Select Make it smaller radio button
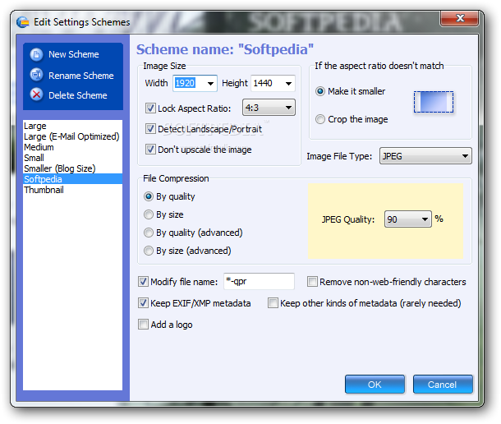This screenshot has width=501, height=424. pos(320,91)
